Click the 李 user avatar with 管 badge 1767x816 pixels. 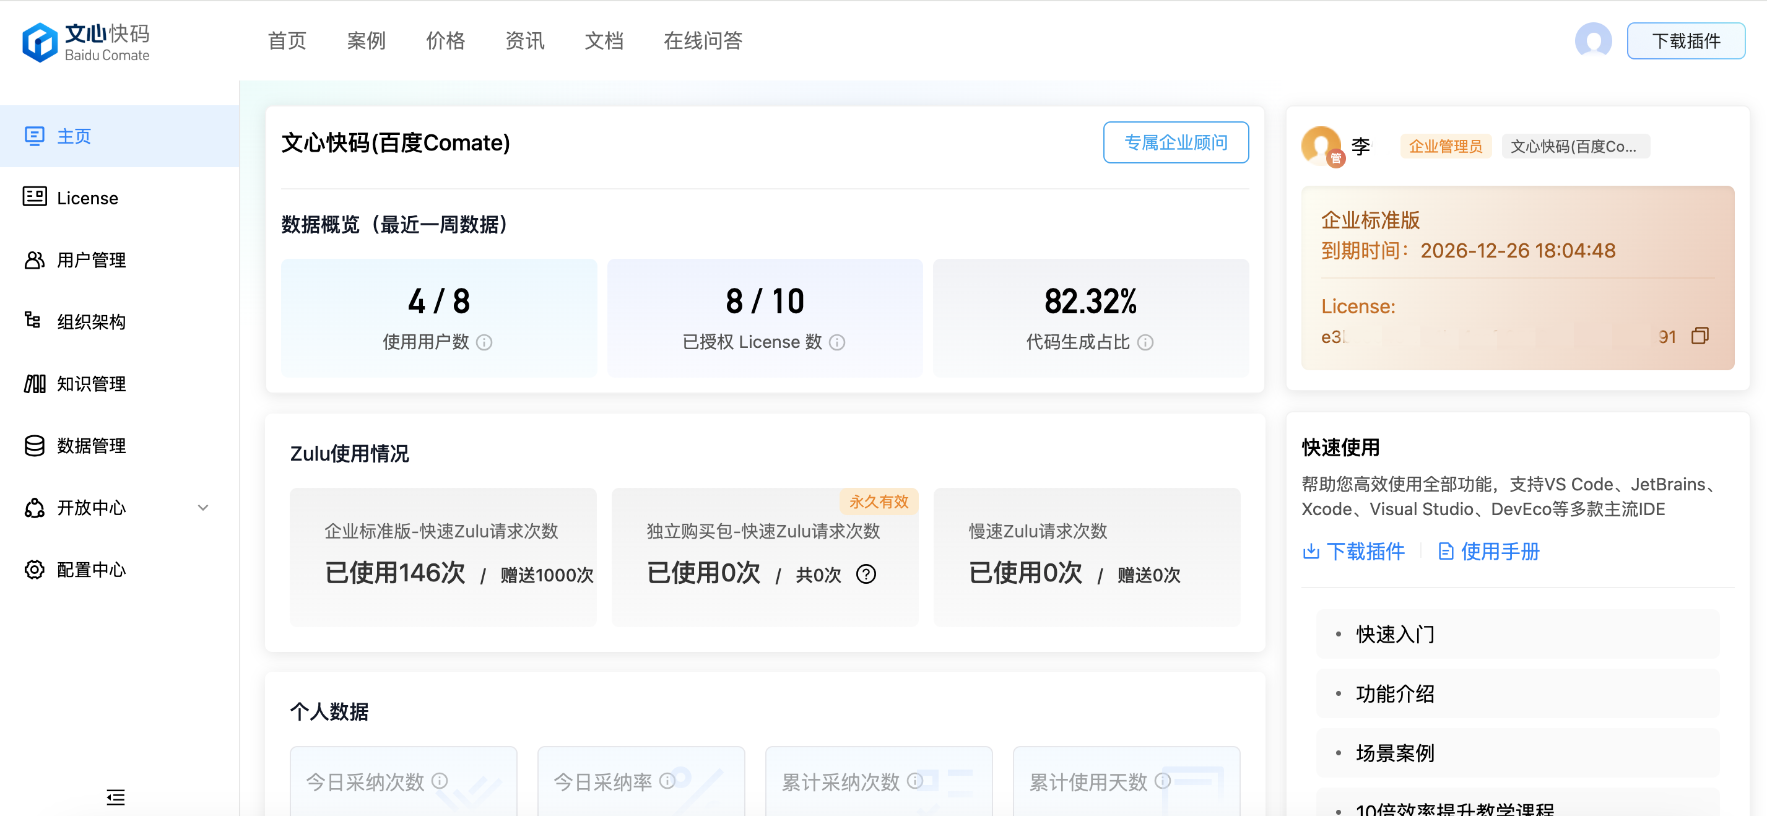point(1322,146)
